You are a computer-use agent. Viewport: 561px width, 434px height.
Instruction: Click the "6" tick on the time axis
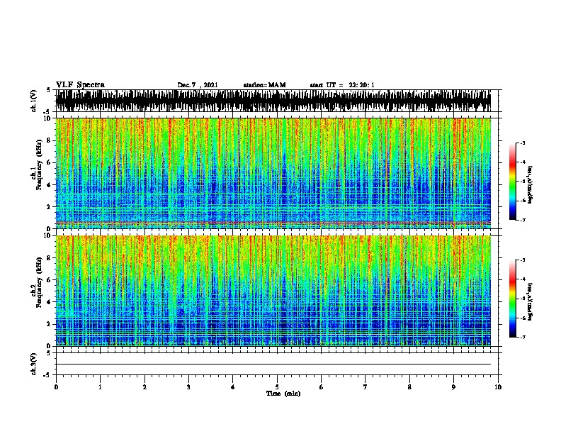(321, 387)
